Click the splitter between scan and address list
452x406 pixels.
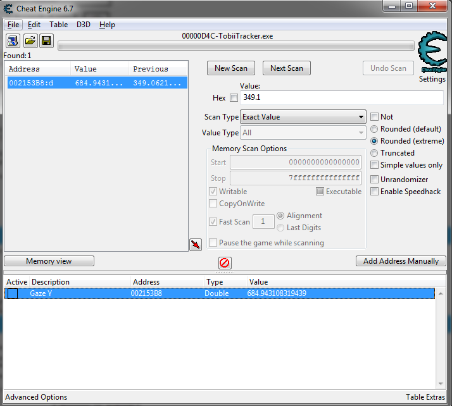225,272
